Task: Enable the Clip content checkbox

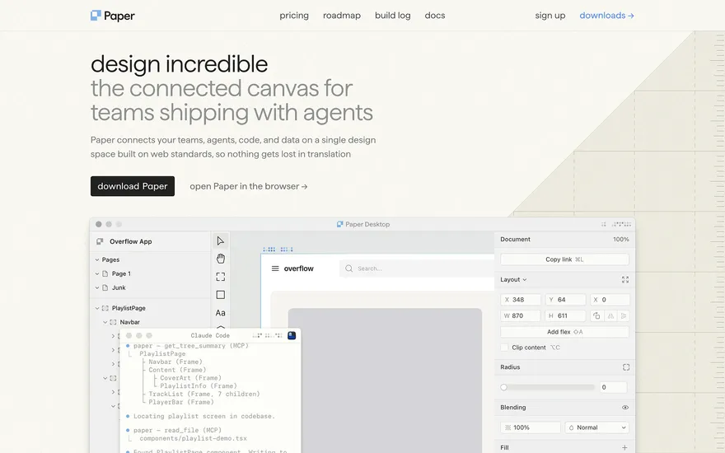Action: tap(504, 347)
